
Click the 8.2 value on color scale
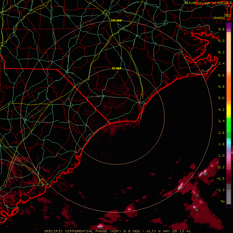221,52
